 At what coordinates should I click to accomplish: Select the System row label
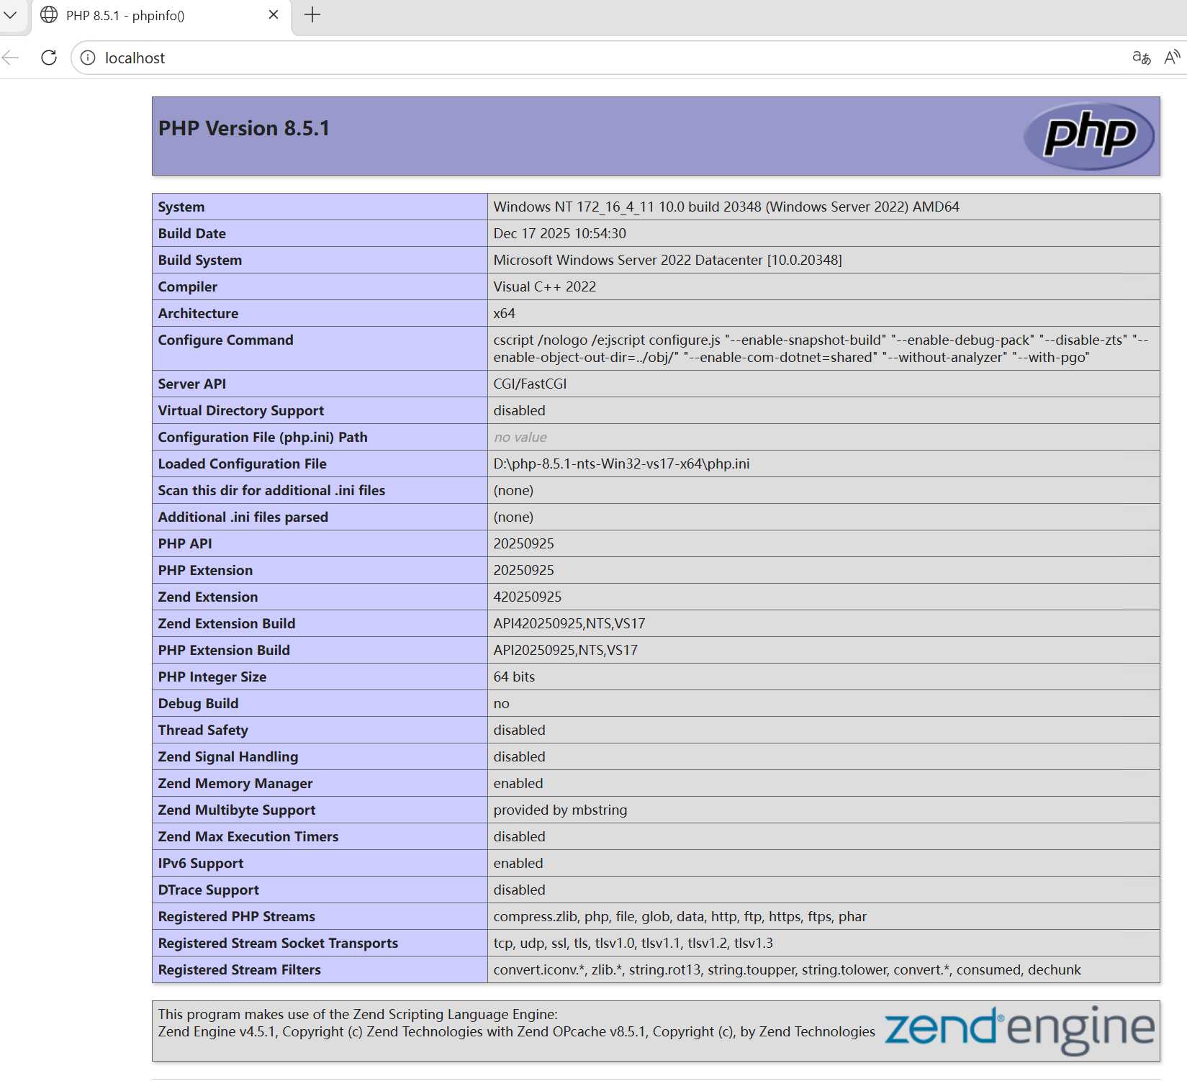point(181,207)
